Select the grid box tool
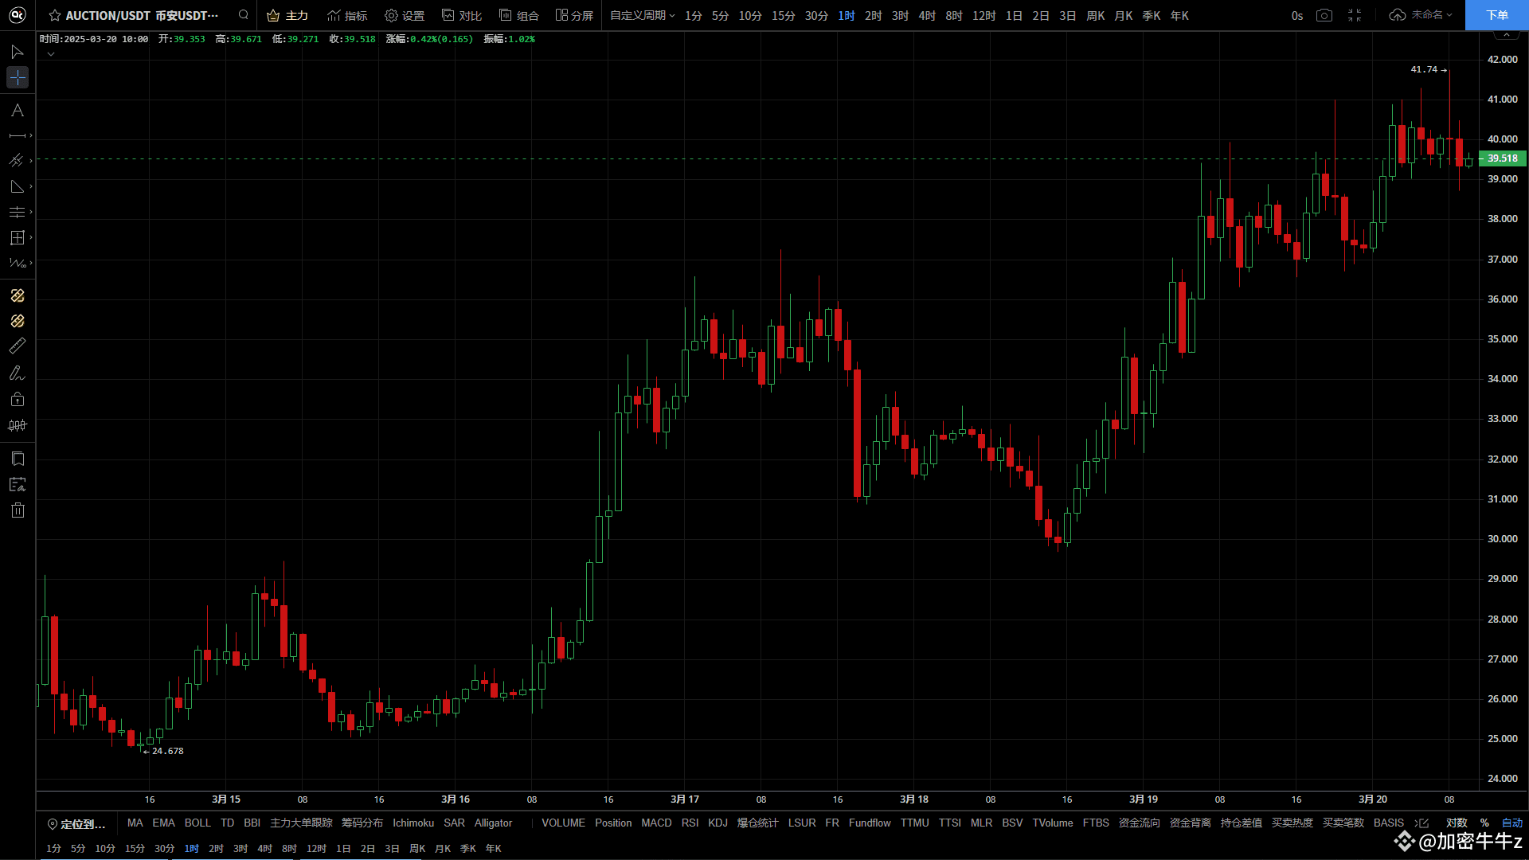Image resolution: width=1529 pixels, height=860 pixels. pos(17,237)
